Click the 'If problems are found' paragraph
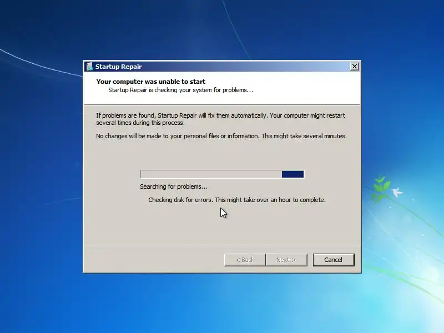This screenshot has height=333, width=444. tap(220, 119)
